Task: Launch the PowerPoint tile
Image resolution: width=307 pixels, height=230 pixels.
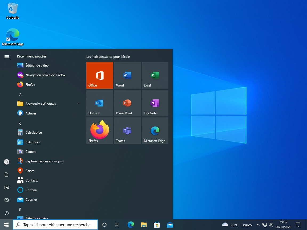Action: click(127, 103)
